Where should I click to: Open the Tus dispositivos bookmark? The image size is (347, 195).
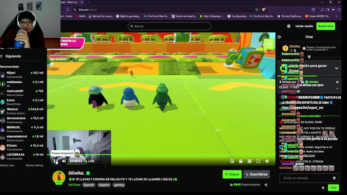pyautogui.click(x=237, y=16)
